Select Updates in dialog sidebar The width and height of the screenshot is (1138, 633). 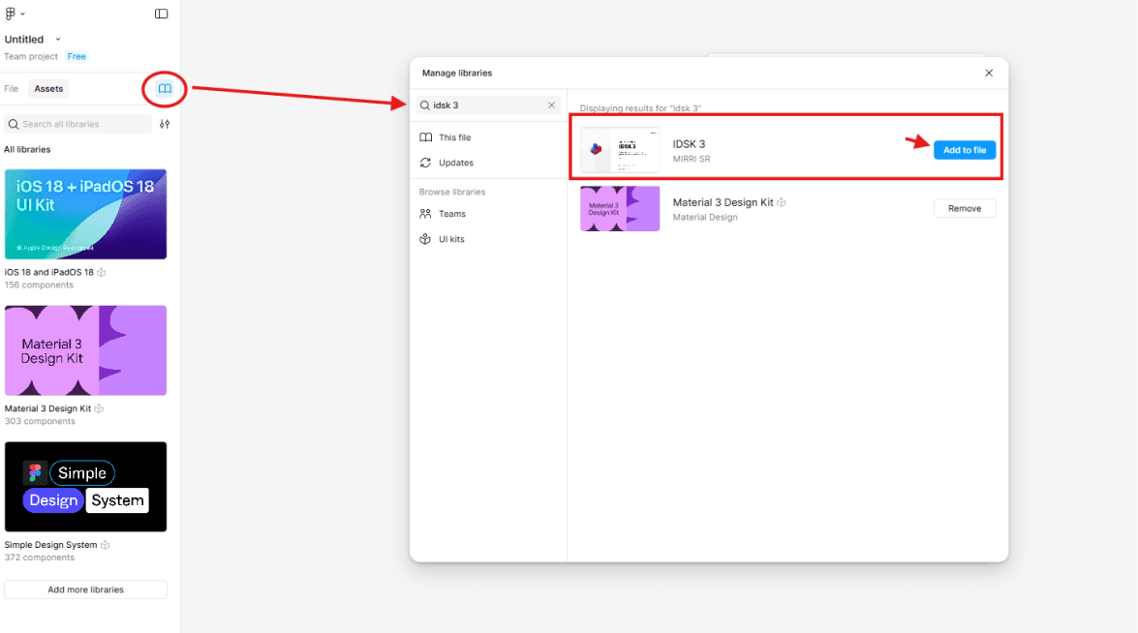click(456, 164)
